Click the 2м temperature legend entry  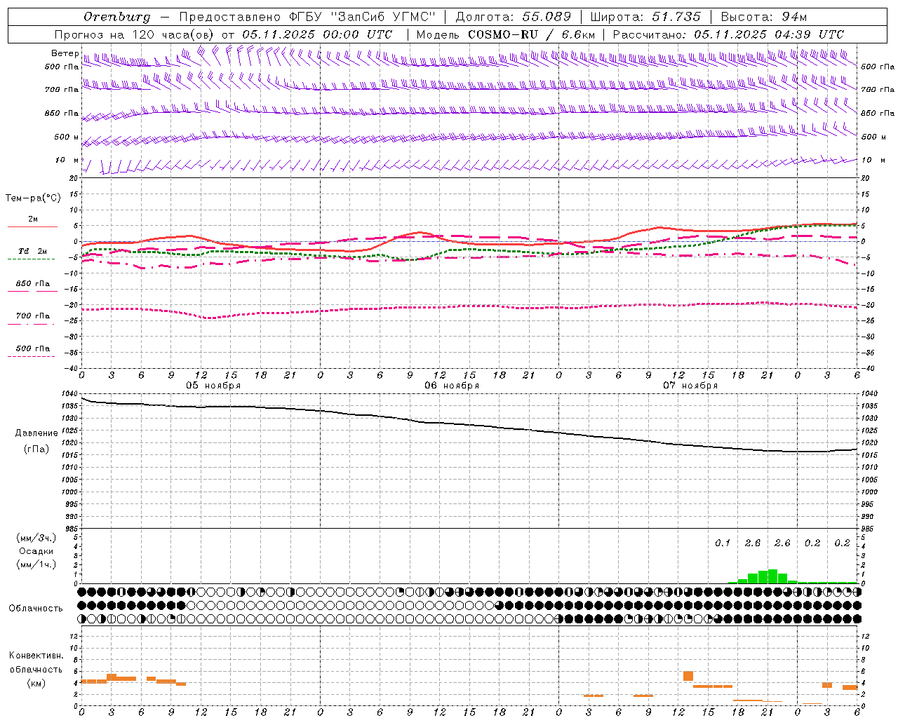tap(33, 219)
